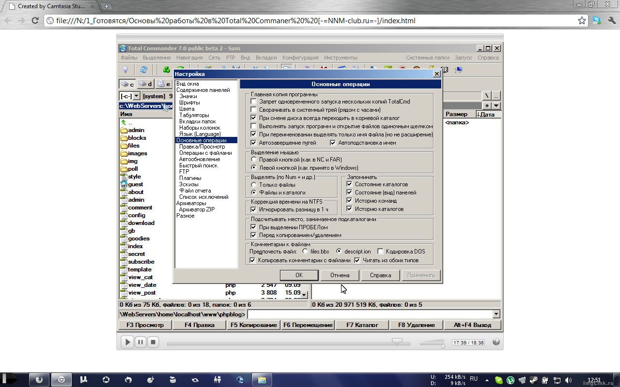Open a new browser tab
The image size is (620, 387).
pyautogui.click(x=106, y=6)
